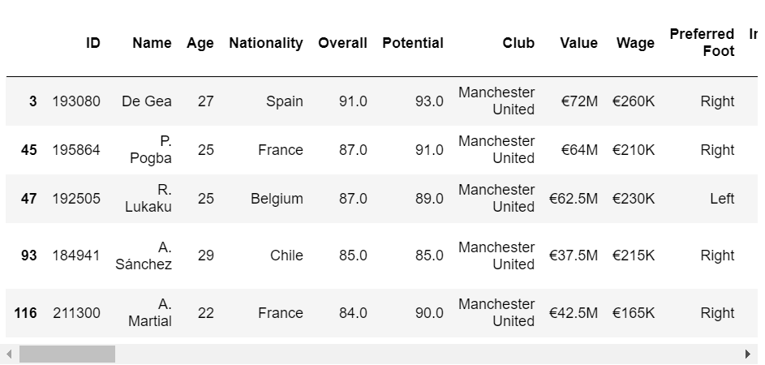The image size is (765, 365).
Task: Click the empty horizontal scrollbar track
Action: click(428, 354)
